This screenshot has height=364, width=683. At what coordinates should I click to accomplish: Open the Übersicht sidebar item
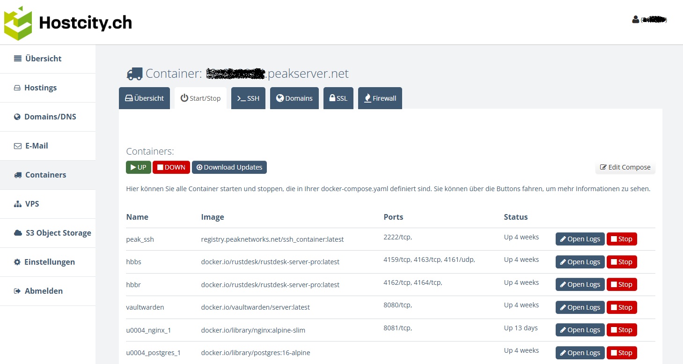click(x=43, y=59)
